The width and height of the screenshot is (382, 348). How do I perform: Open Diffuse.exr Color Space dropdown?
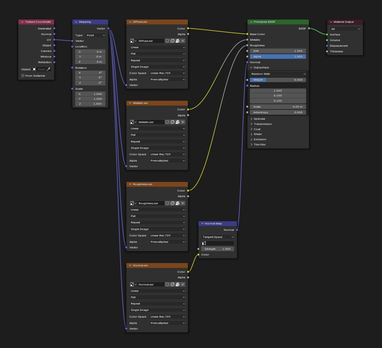click(167, 73)
